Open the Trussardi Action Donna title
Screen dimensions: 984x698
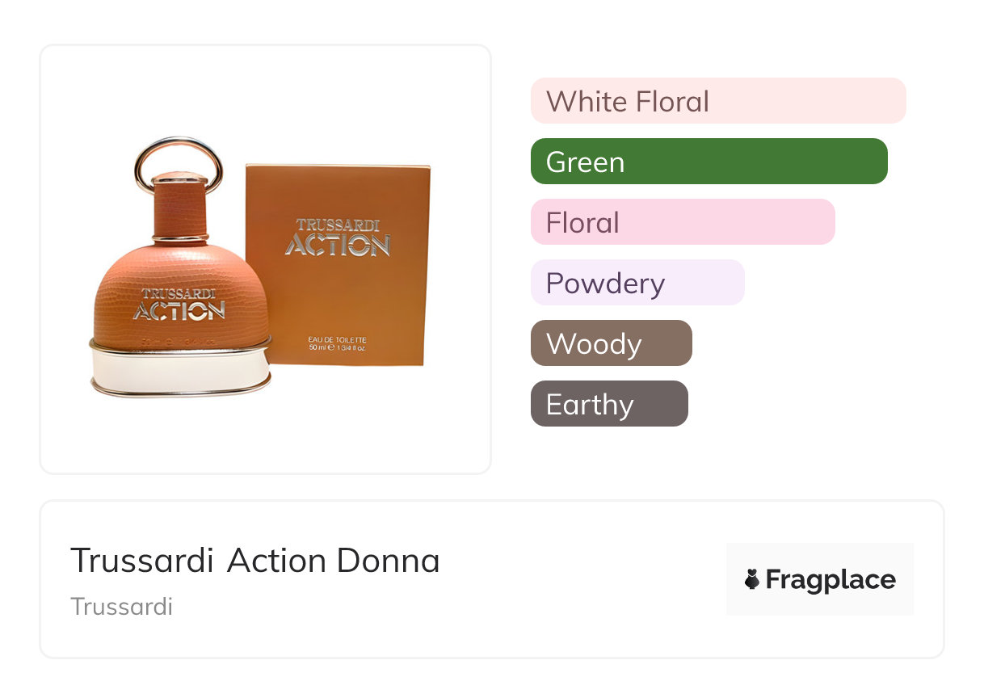tap(255, 561)
